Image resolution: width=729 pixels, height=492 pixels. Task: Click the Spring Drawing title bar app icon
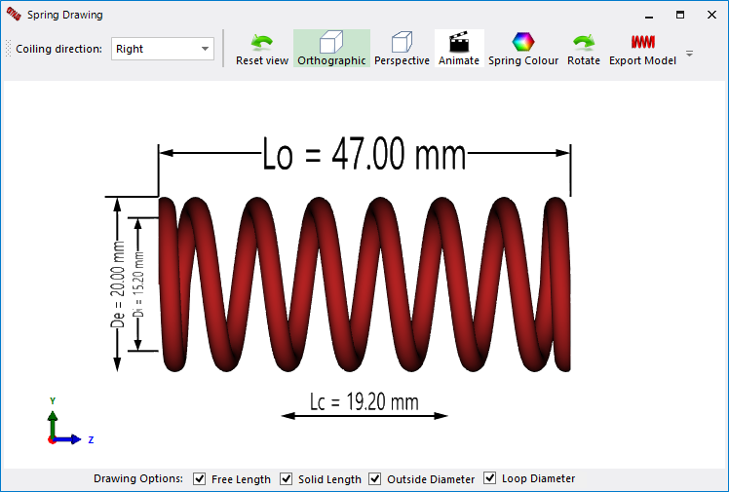(x=14, y=15)
